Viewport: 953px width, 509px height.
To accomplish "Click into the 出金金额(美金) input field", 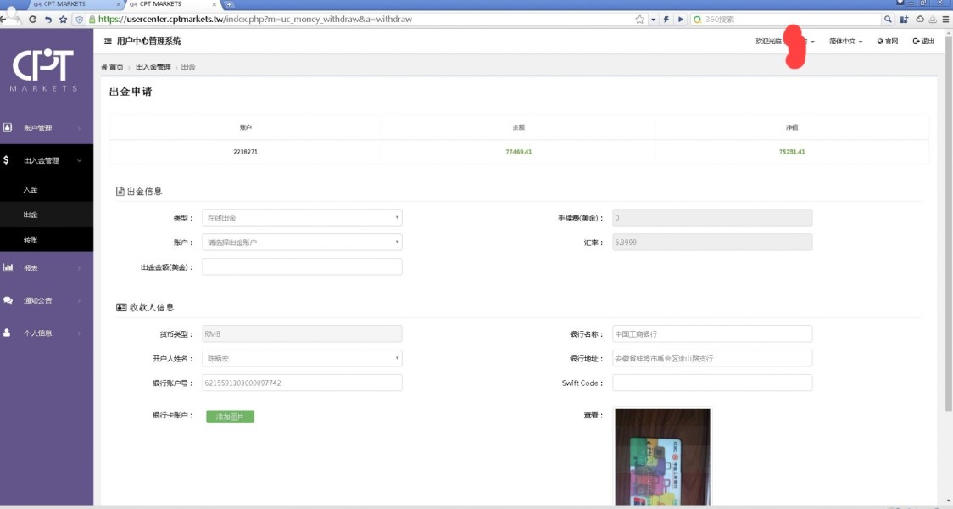I will [302, 266].
